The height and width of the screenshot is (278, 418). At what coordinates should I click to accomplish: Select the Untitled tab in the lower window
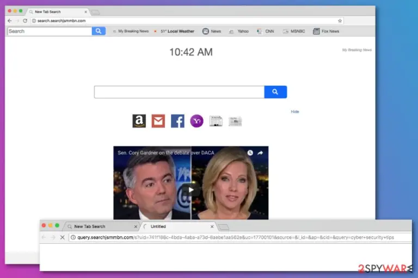click(177, 226)
